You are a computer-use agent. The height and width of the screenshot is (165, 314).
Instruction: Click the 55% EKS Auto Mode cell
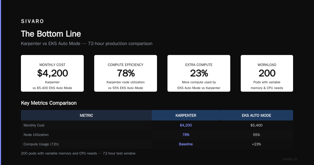256,135
